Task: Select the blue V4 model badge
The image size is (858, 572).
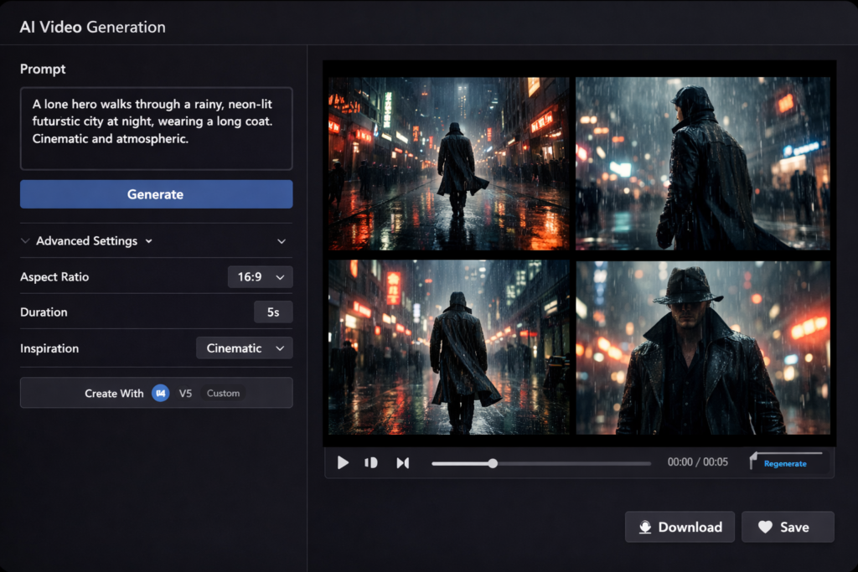Action: point(160,393)
